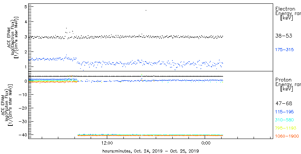The height and width of the screenshot is (154, 301).
Task: Click the yellow 795-1193 proton legend label
Action: [x=286, y=128]
